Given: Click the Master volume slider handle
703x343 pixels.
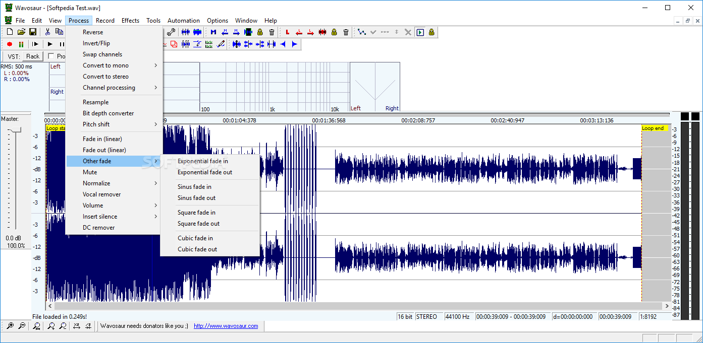Looking at the screenshot, I should (16, 130).
